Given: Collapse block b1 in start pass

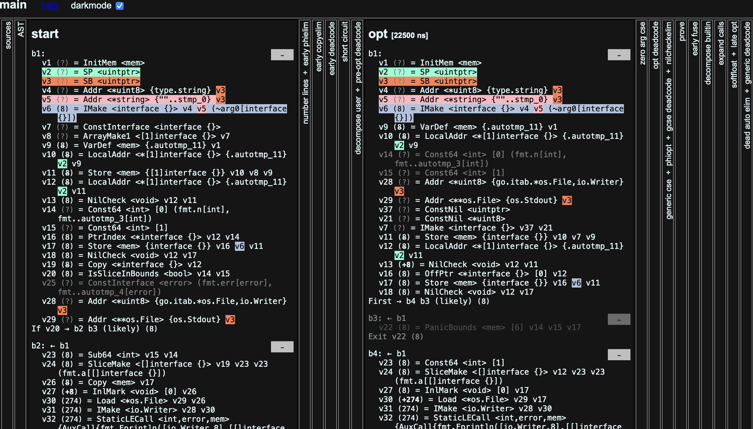Looking at the screenshot, I should click(x=282, y=55).
